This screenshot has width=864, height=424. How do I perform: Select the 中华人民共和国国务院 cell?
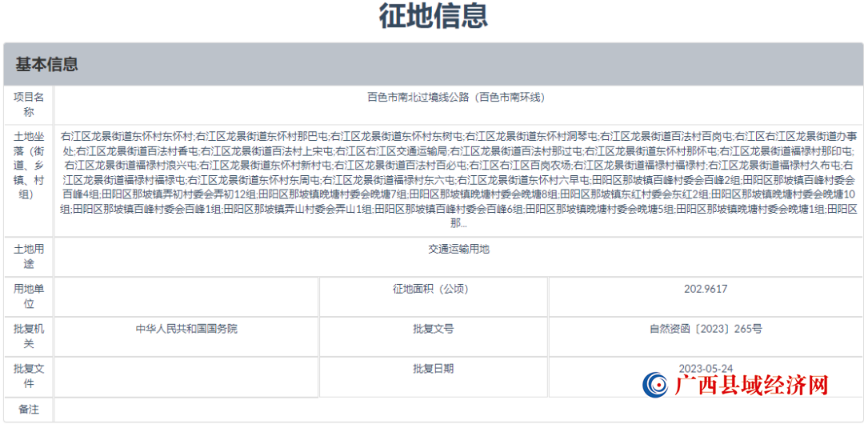(x=186, y=329)
